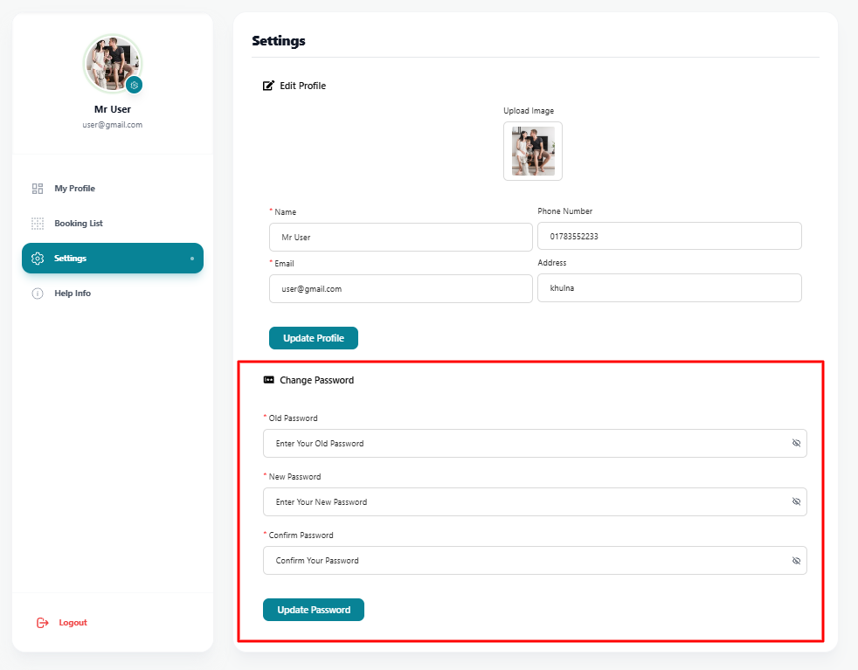Click the sidebar profile avatar photo

tap(112, 64)
